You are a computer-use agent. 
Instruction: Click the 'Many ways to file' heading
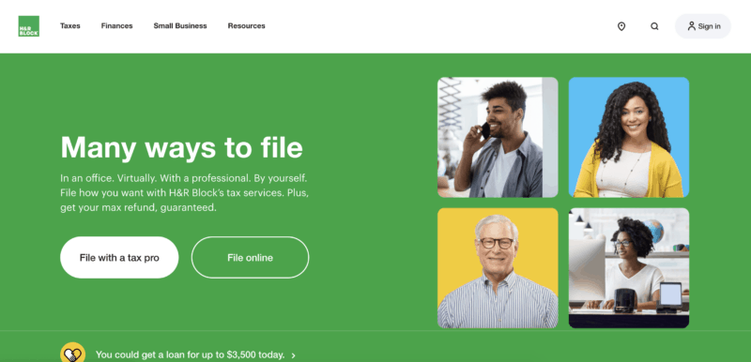pos(181,147)
